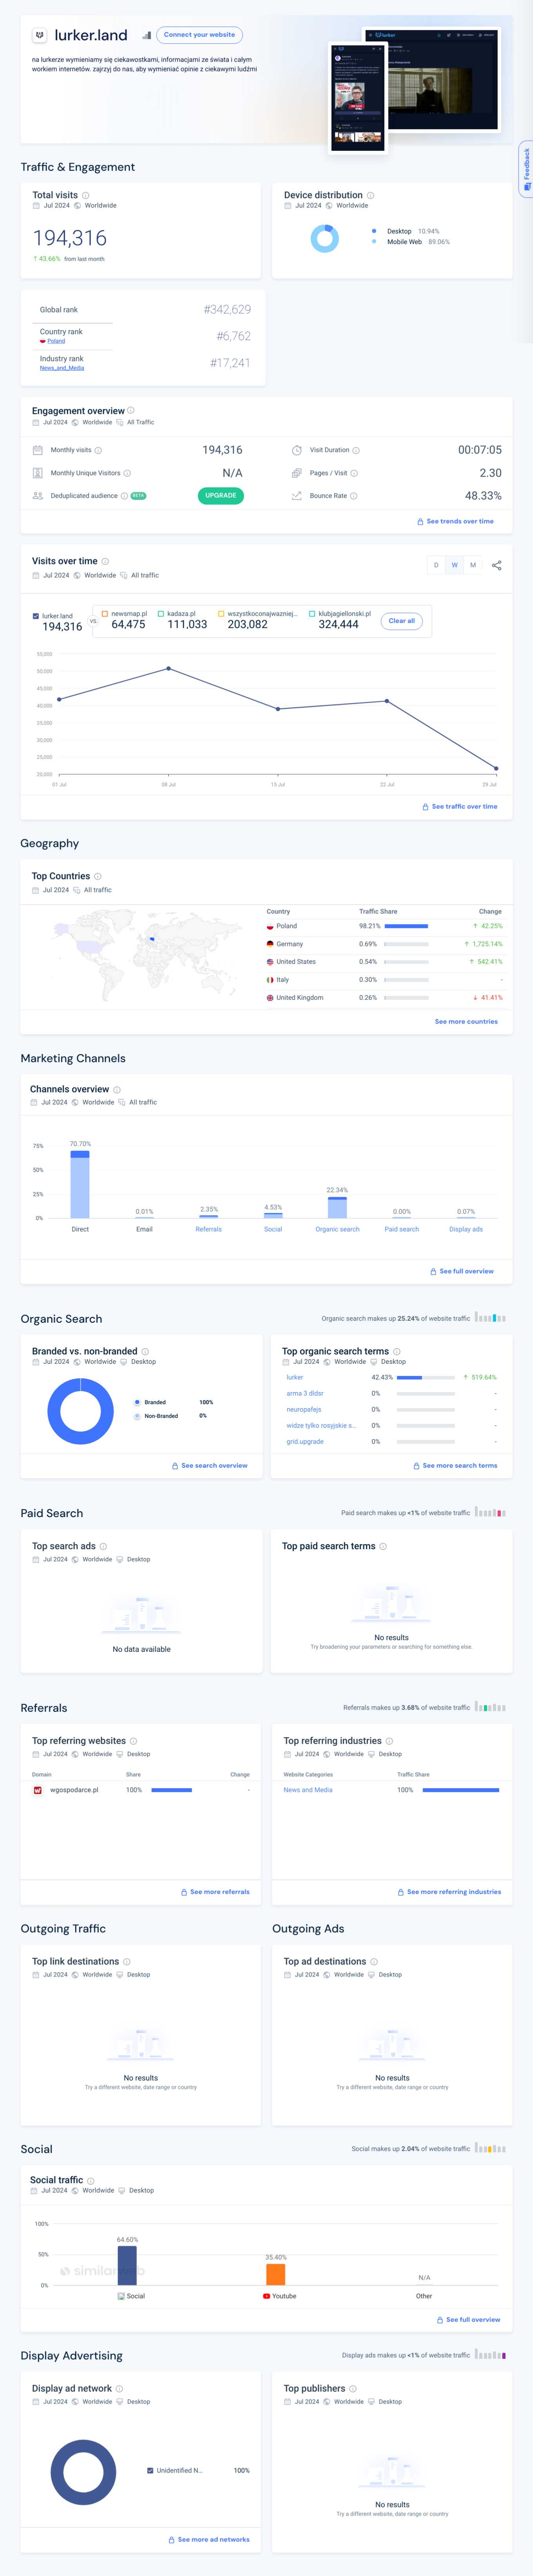
Task: Enable the wszystkoconajwazniej comparison checkbox
Action: tap(221, 614)
